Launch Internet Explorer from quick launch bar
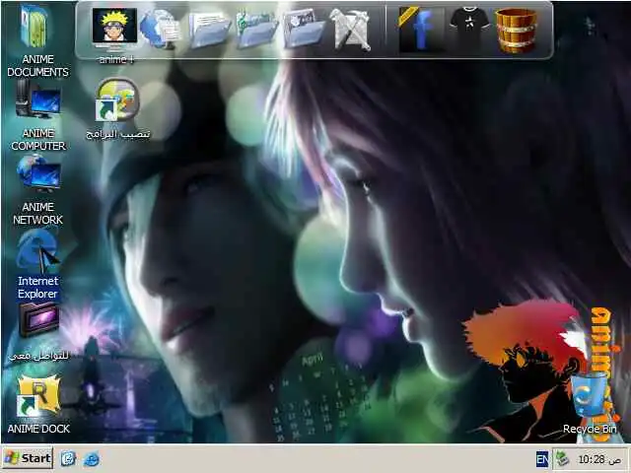This screenshot has height=473, width=631. click(x=92, y=458)
